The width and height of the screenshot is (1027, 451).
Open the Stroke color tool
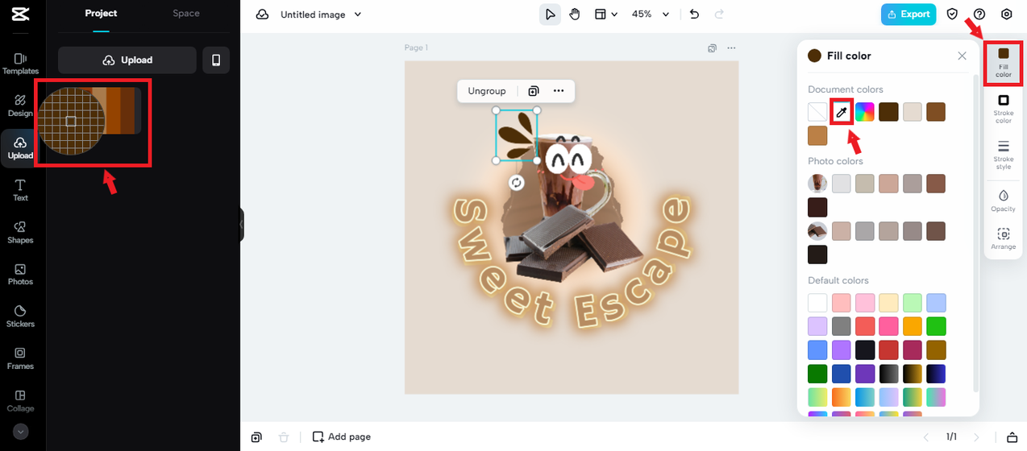coord(1004,110)
